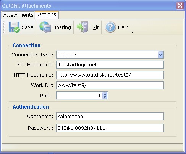The image size is (186, 154).
Task: Open Help via its text label
Action: click(x=123, y=27)
